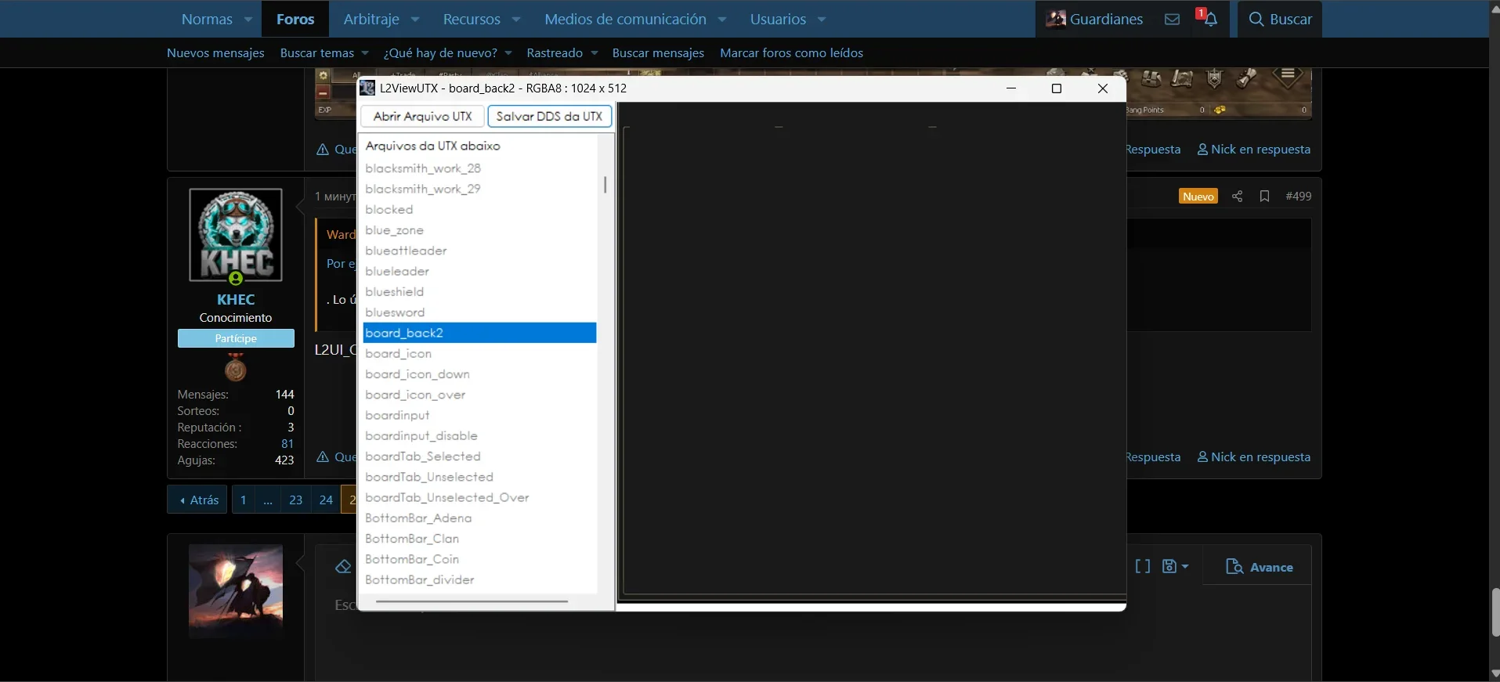Expand the Normas dropdown arrow
Screen dimensions: 1500x682
pyautogui.click(x=248, y=20)
